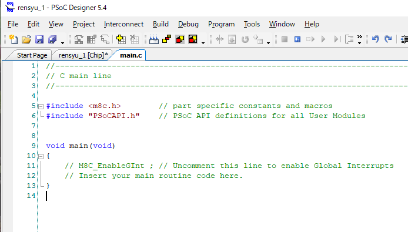408x232 pixels.
Task: Click the connection lines toolbar icon
Action: [105, 39]
